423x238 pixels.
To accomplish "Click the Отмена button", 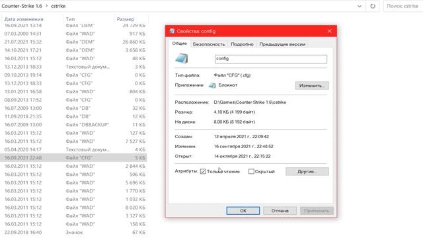I will (280, 210).
